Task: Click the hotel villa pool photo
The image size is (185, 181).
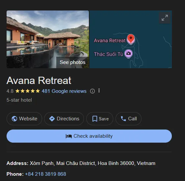Action: (x=48, y=39)
